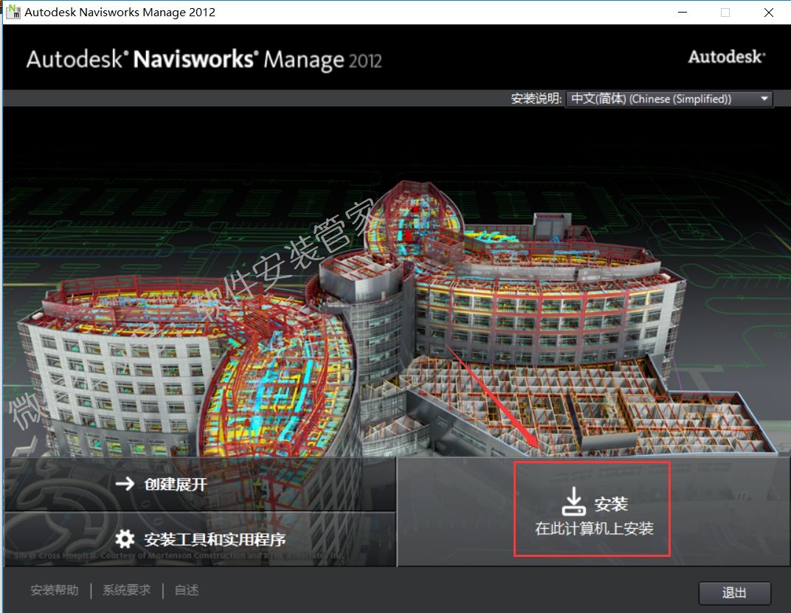
Task: Click the arrow on the 中文(简体) combo box
Action: (x=764, y=99)
